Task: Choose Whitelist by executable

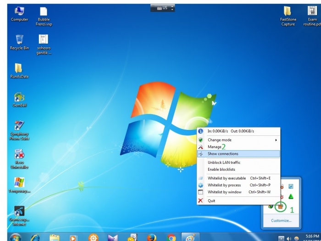Action: click(227, 178)
